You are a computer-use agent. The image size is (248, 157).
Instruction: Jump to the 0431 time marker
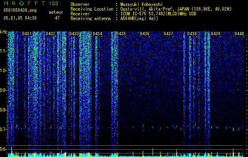click(26, 34)
